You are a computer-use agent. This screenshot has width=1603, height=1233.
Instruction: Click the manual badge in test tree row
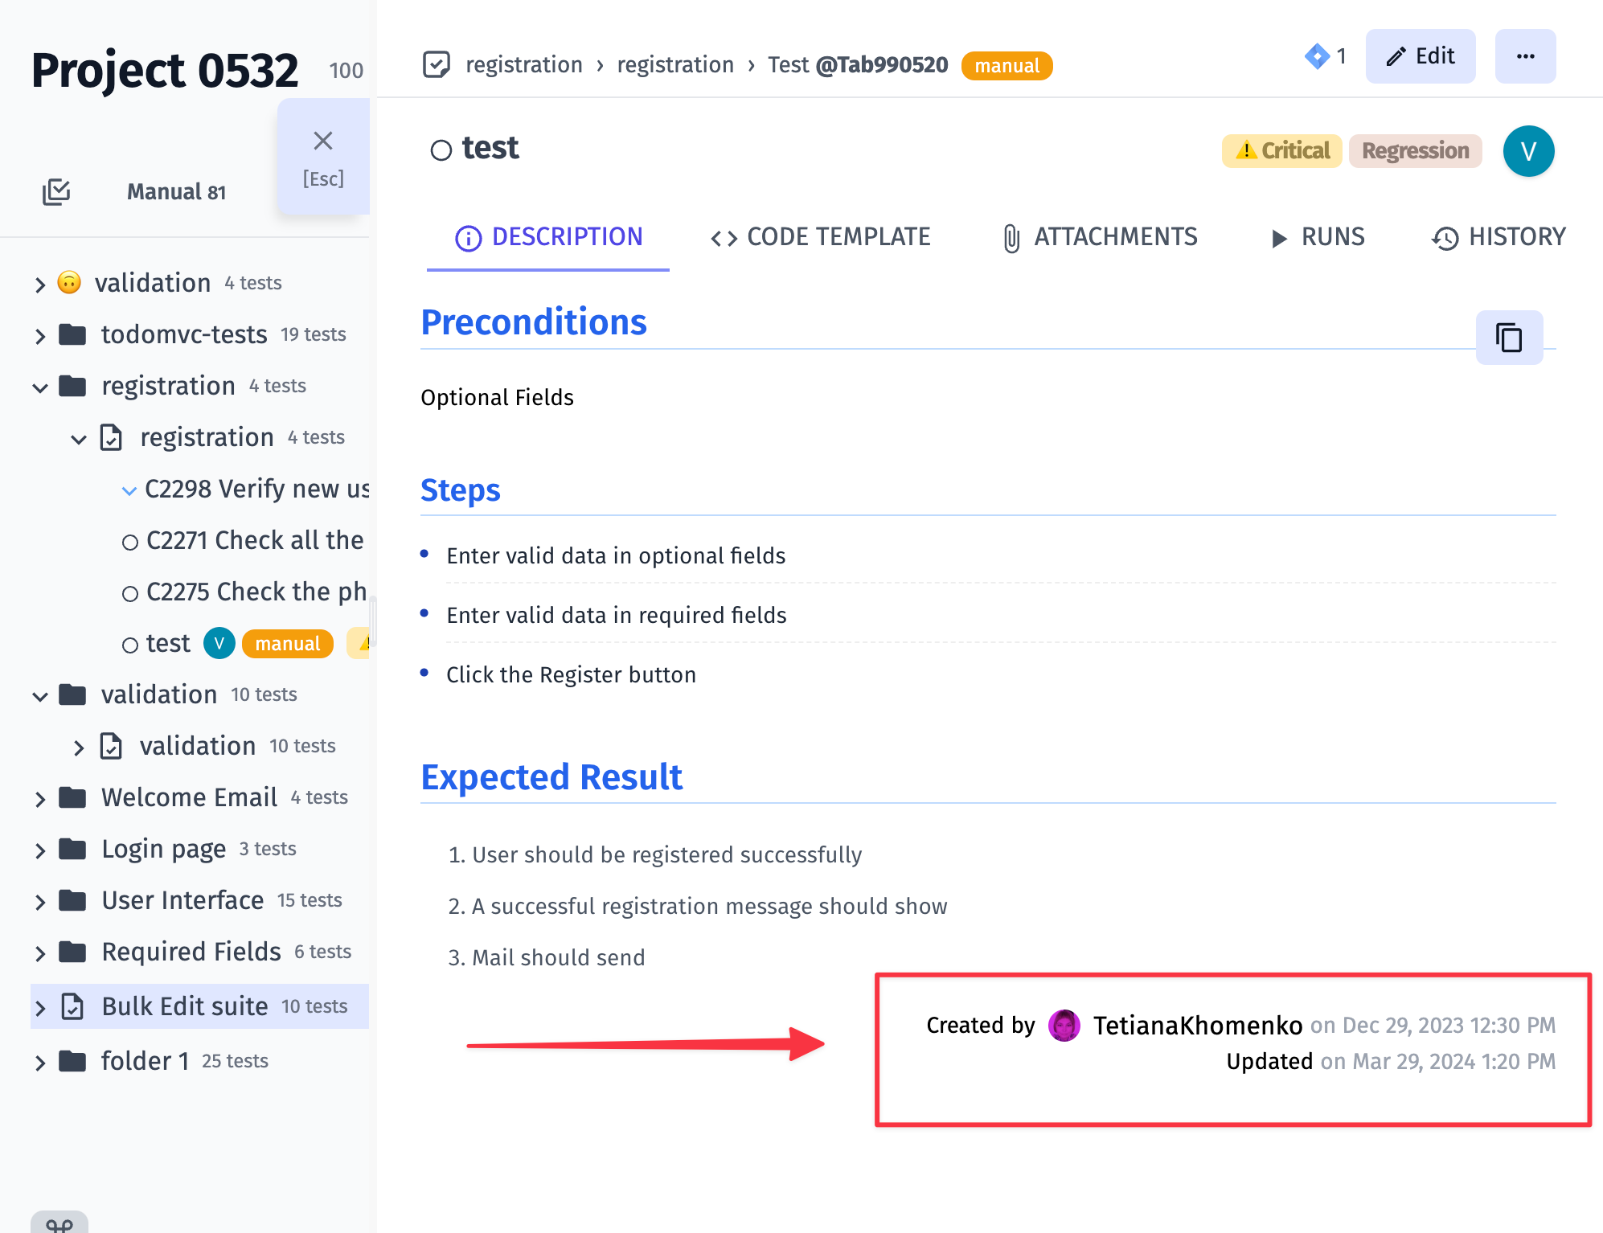pyautogui.click(x=288, y=644)
